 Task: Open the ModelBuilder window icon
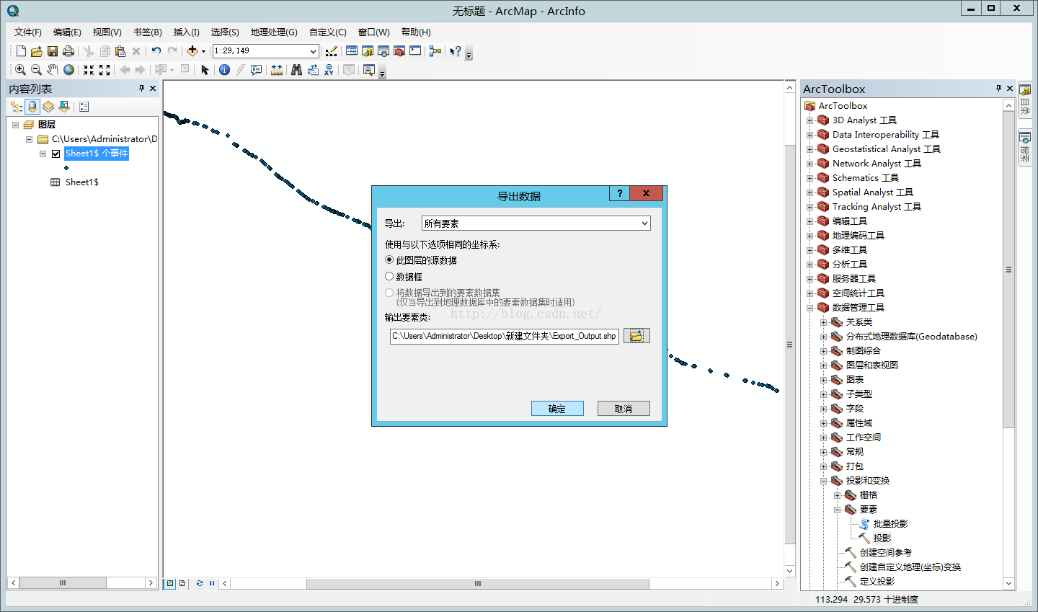tap(435, 51)
